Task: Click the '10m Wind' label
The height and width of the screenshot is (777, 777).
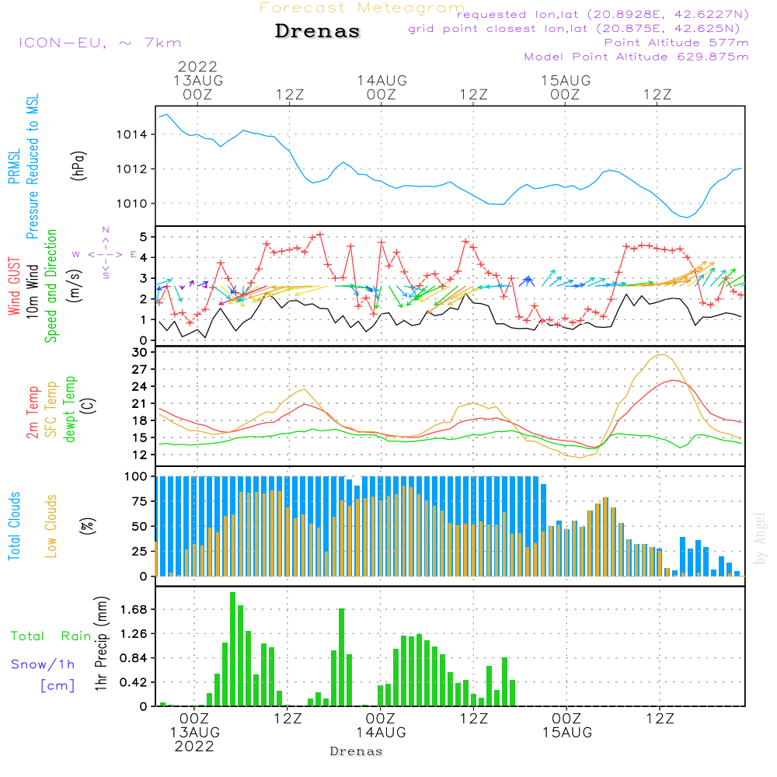Action: tap(32, 291)
